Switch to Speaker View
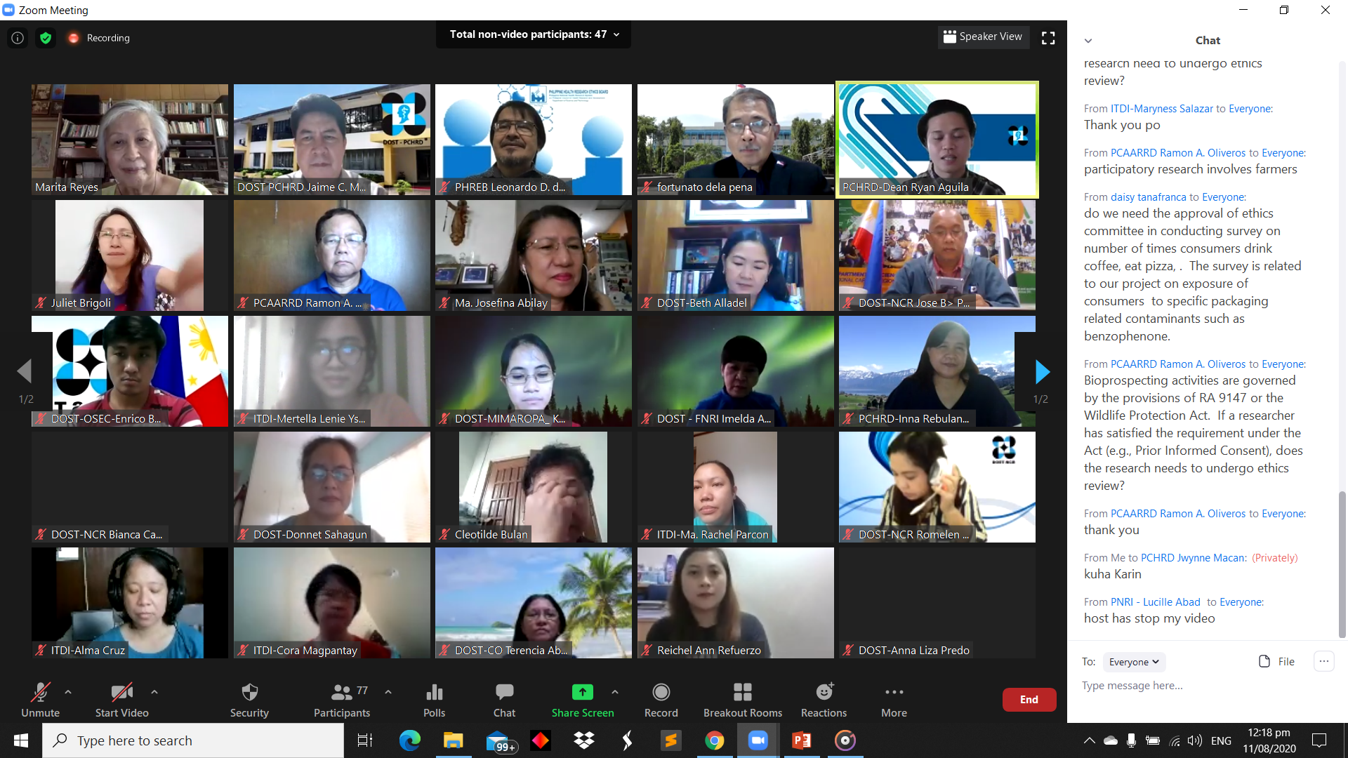This screenshot has width=1348, height=758. point(983,36)
